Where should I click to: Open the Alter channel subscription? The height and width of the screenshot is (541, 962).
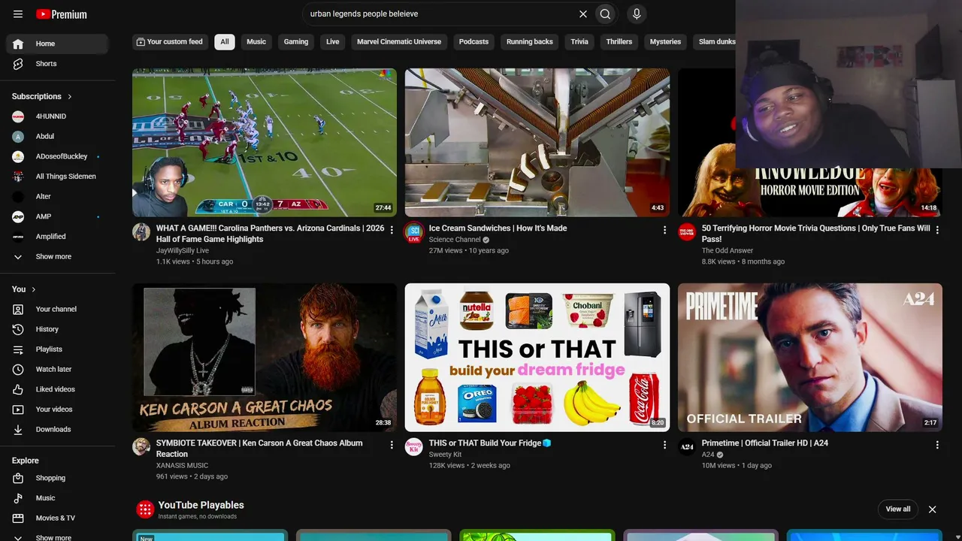(x=57, y=197)
